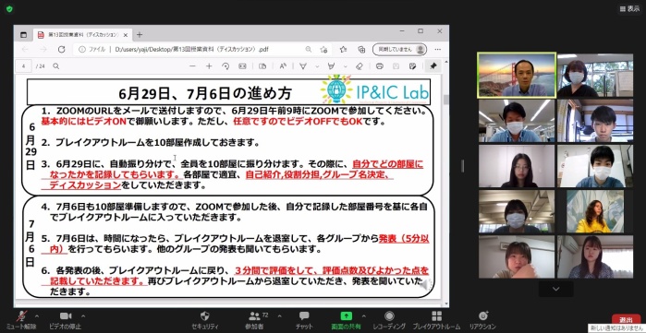This screenshot has width=646, height=333.
Task: Click the browser profile sync button
Action: point(399,49)
